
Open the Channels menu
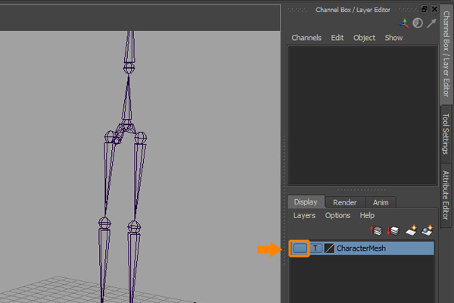(x=306, y=38)
